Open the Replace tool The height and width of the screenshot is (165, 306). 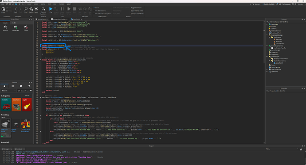pos(31,10)
